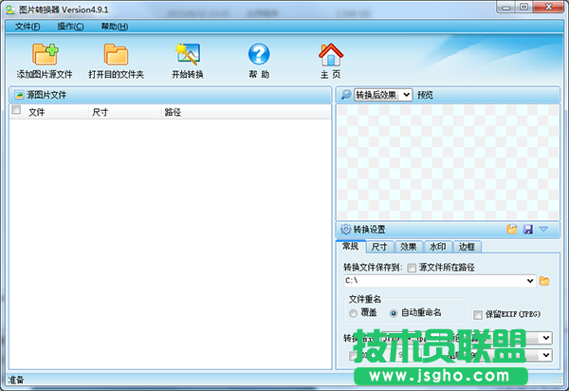Save settings with the floppy disk icon

(528, 229)
